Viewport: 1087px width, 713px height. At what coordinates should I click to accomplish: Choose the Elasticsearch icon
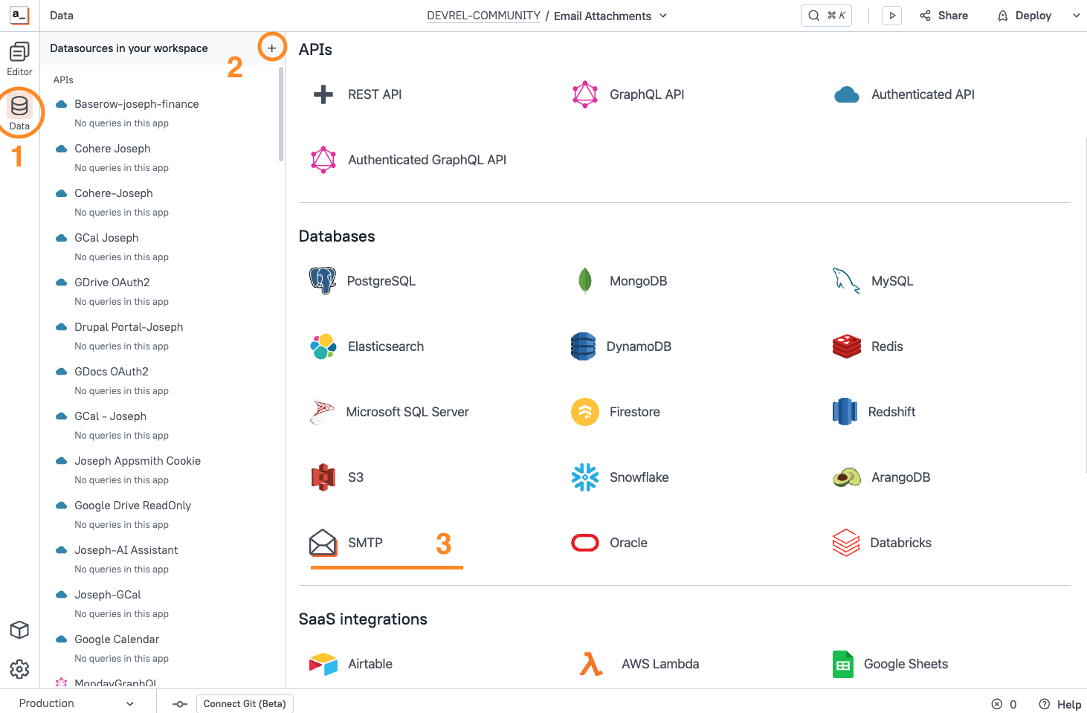[323, 346]
